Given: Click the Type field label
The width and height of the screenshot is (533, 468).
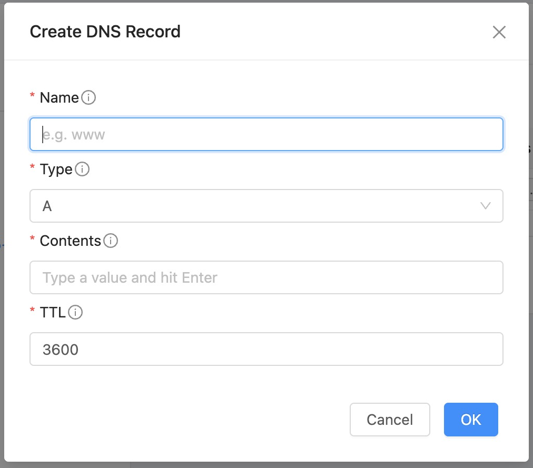Looking at the screenshot, I should coord(56,170).
